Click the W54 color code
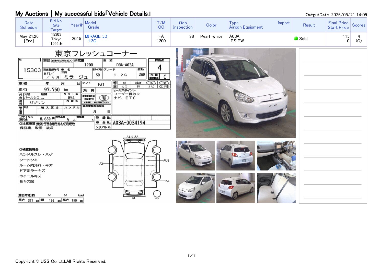Image resolution: width=382 pixels, height=270 pixels. coord(71,97)
